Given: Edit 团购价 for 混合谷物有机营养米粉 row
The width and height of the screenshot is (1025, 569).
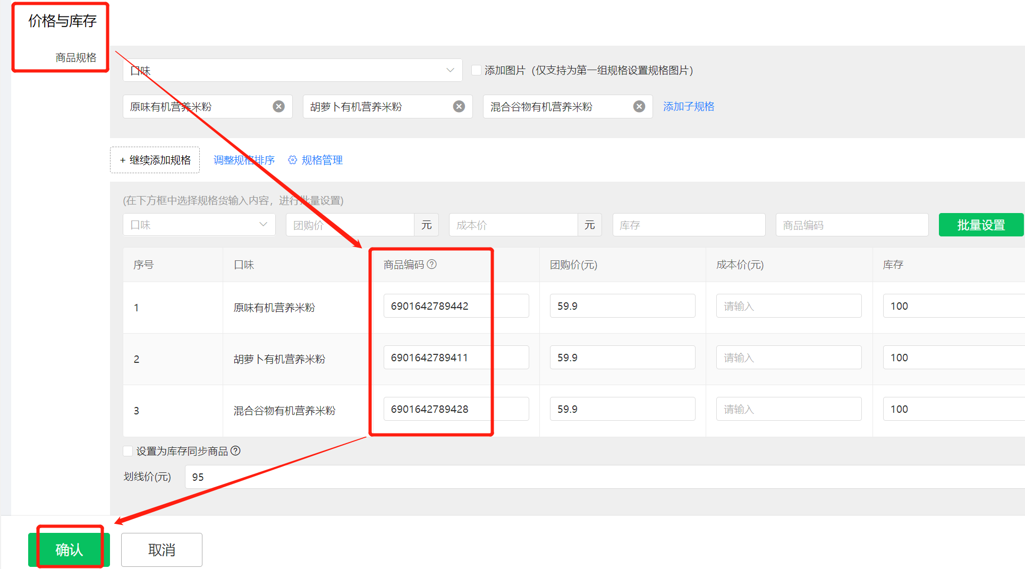Looking at the screenshot, I should coord(622,409).
